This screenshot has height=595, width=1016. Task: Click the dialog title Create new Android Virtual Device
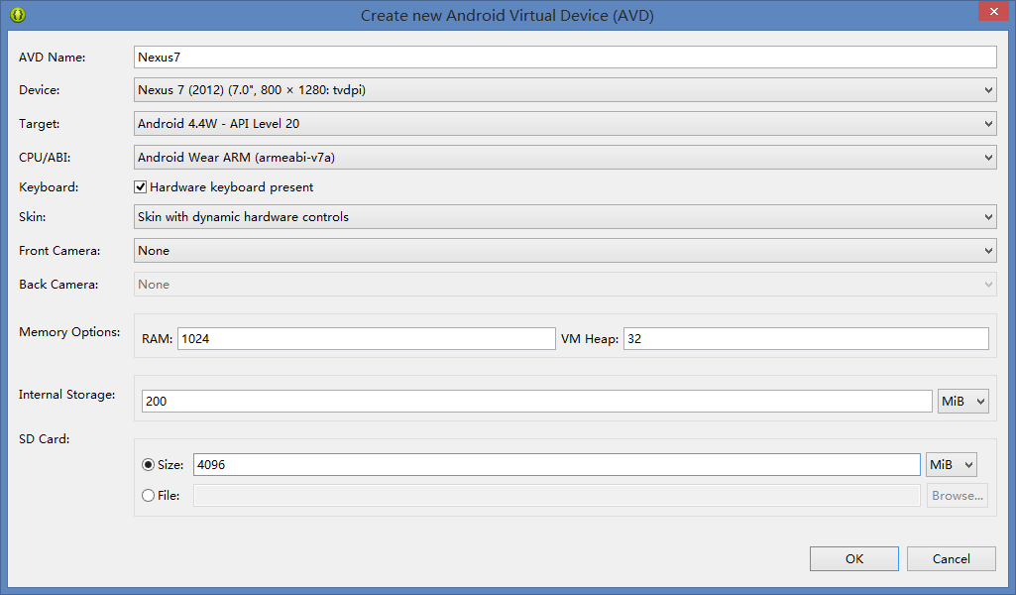pos(508,16)
